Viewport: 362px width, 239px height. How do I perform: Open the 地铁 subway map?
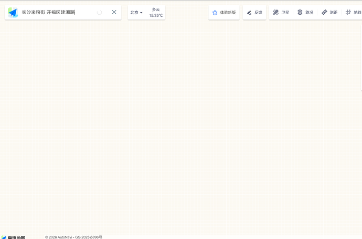pos(354,12)
